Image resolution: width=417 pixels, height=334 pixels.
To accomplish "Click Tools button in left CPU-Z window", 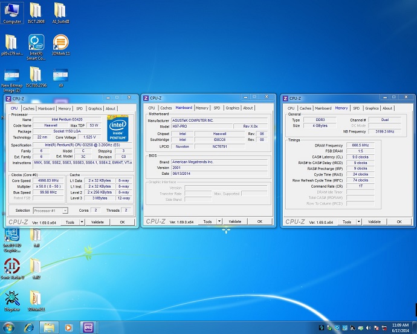I will [70, 222].
